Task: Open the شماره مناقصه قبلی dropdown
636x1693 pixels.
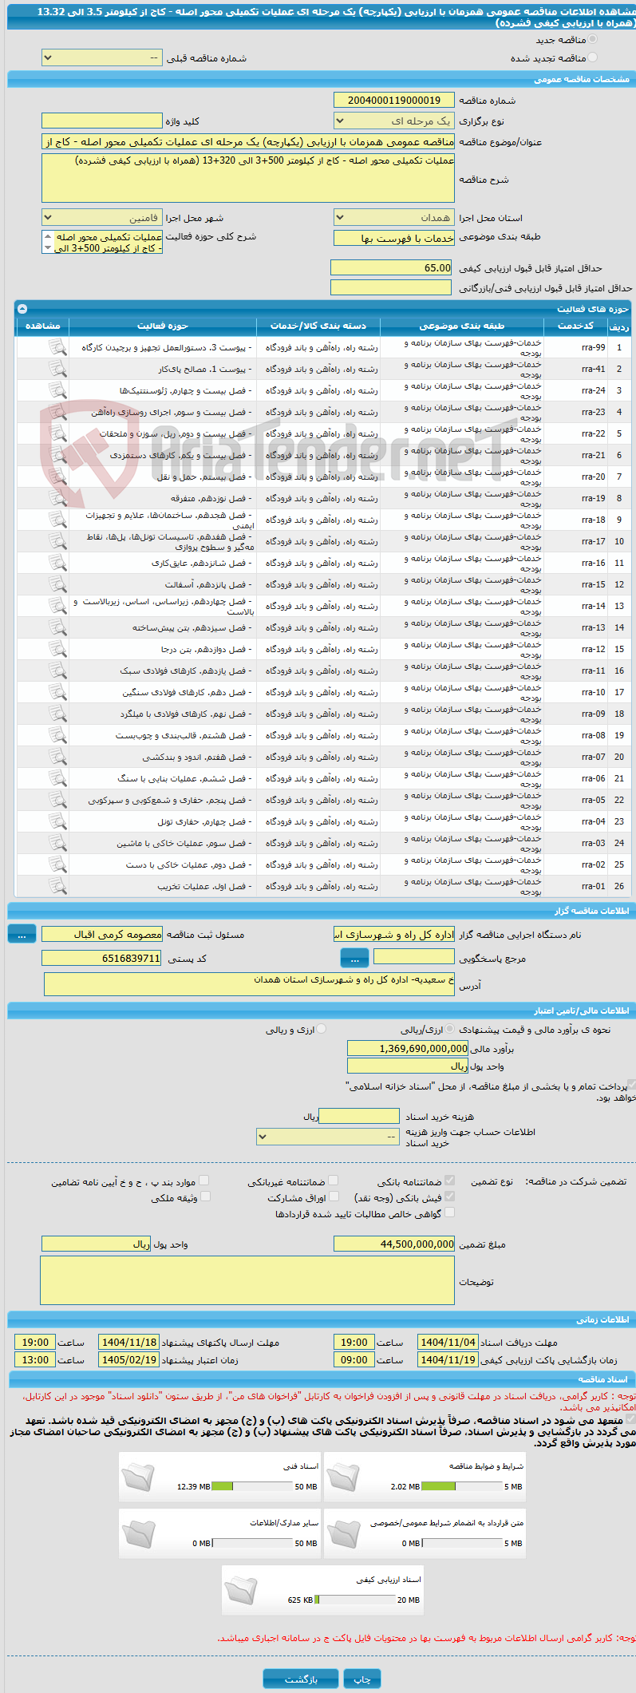Action: [102, 58]
